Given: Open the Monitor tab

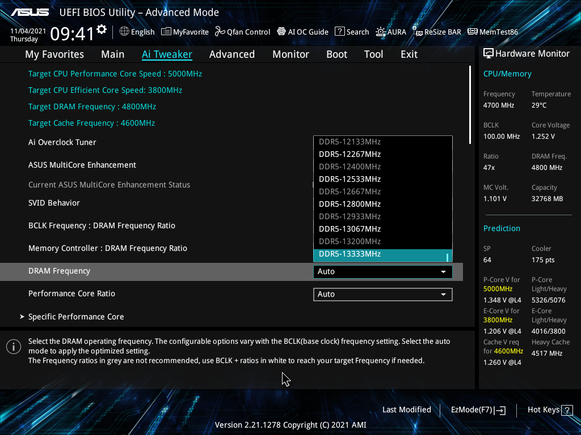Looking at the screenshot, I should tap(290, 54).
